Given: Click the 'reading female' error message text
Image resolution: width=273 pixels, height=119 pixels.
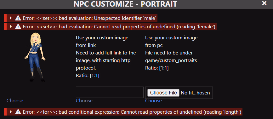Looking at the screenshot, I should pos(119,27).
